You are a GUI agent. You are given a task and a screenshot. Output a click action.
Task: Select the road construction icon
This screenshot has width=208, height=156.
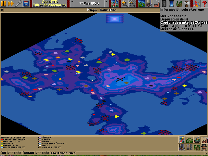[x=164, y=4]
